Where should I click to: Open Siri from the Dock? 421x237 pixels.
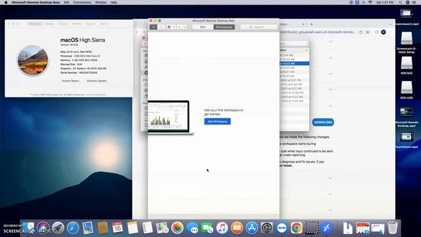[43, 228]
